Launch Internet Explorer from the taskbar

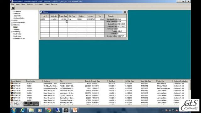click(23, 110)
